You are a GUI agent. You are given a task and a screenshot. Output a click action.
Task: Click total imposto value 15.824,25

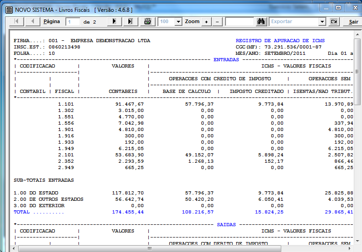269,212
